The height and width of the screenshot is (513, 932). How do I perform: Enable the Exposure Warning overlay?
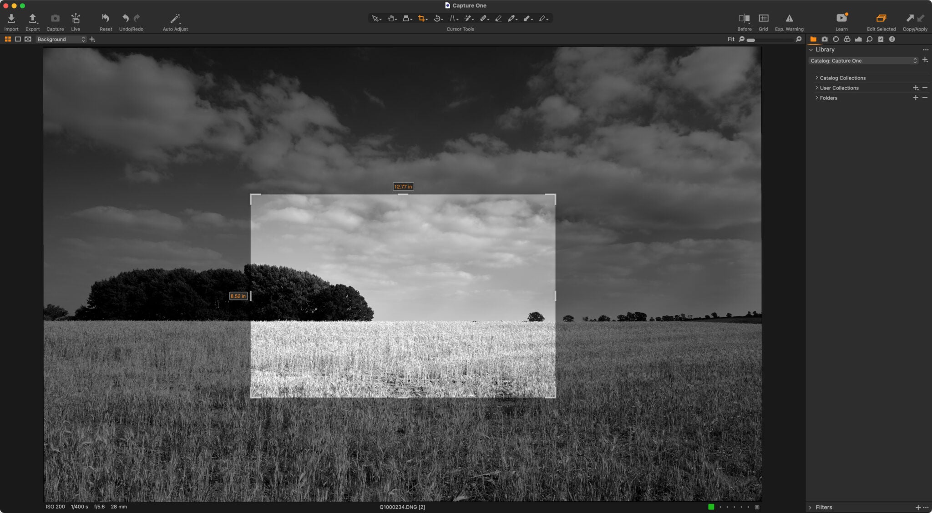coord(789,19)
